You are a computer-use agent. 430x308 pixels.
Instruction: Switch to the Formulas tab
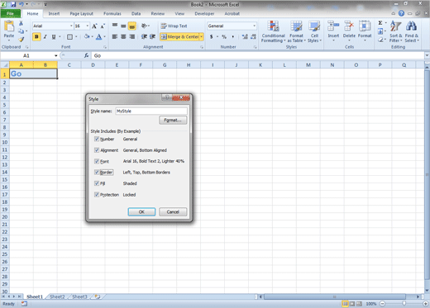tap(112, 13)
